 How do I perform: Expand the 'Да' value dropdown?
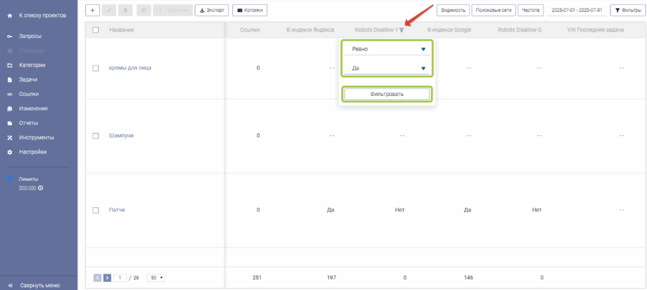point(387,68)
